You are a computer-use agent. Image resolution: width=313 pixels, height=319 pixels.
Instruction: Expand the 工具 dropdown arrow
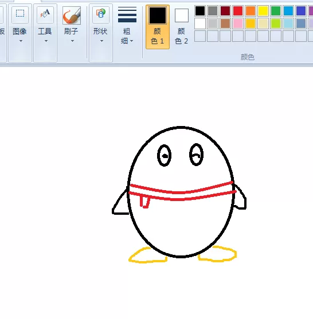coord(46,41)
